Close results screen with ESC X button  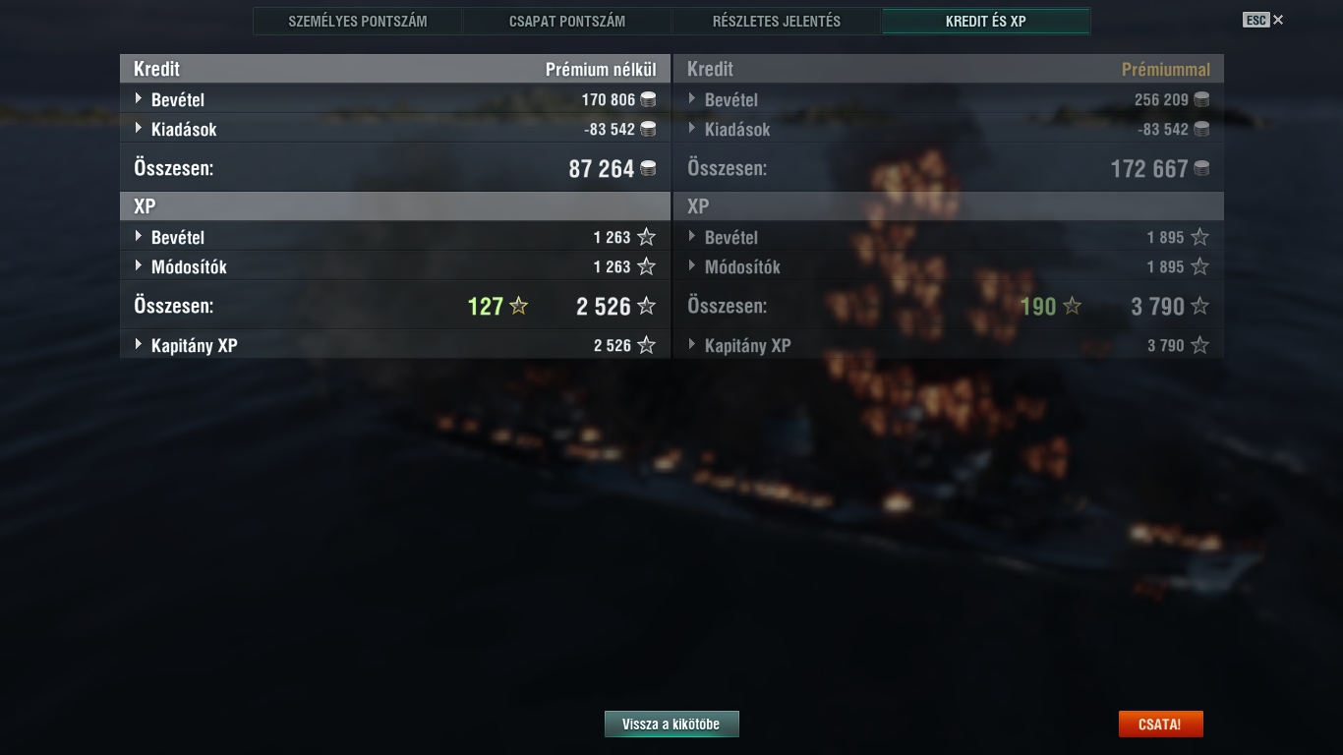click(x=1263, y=20)
